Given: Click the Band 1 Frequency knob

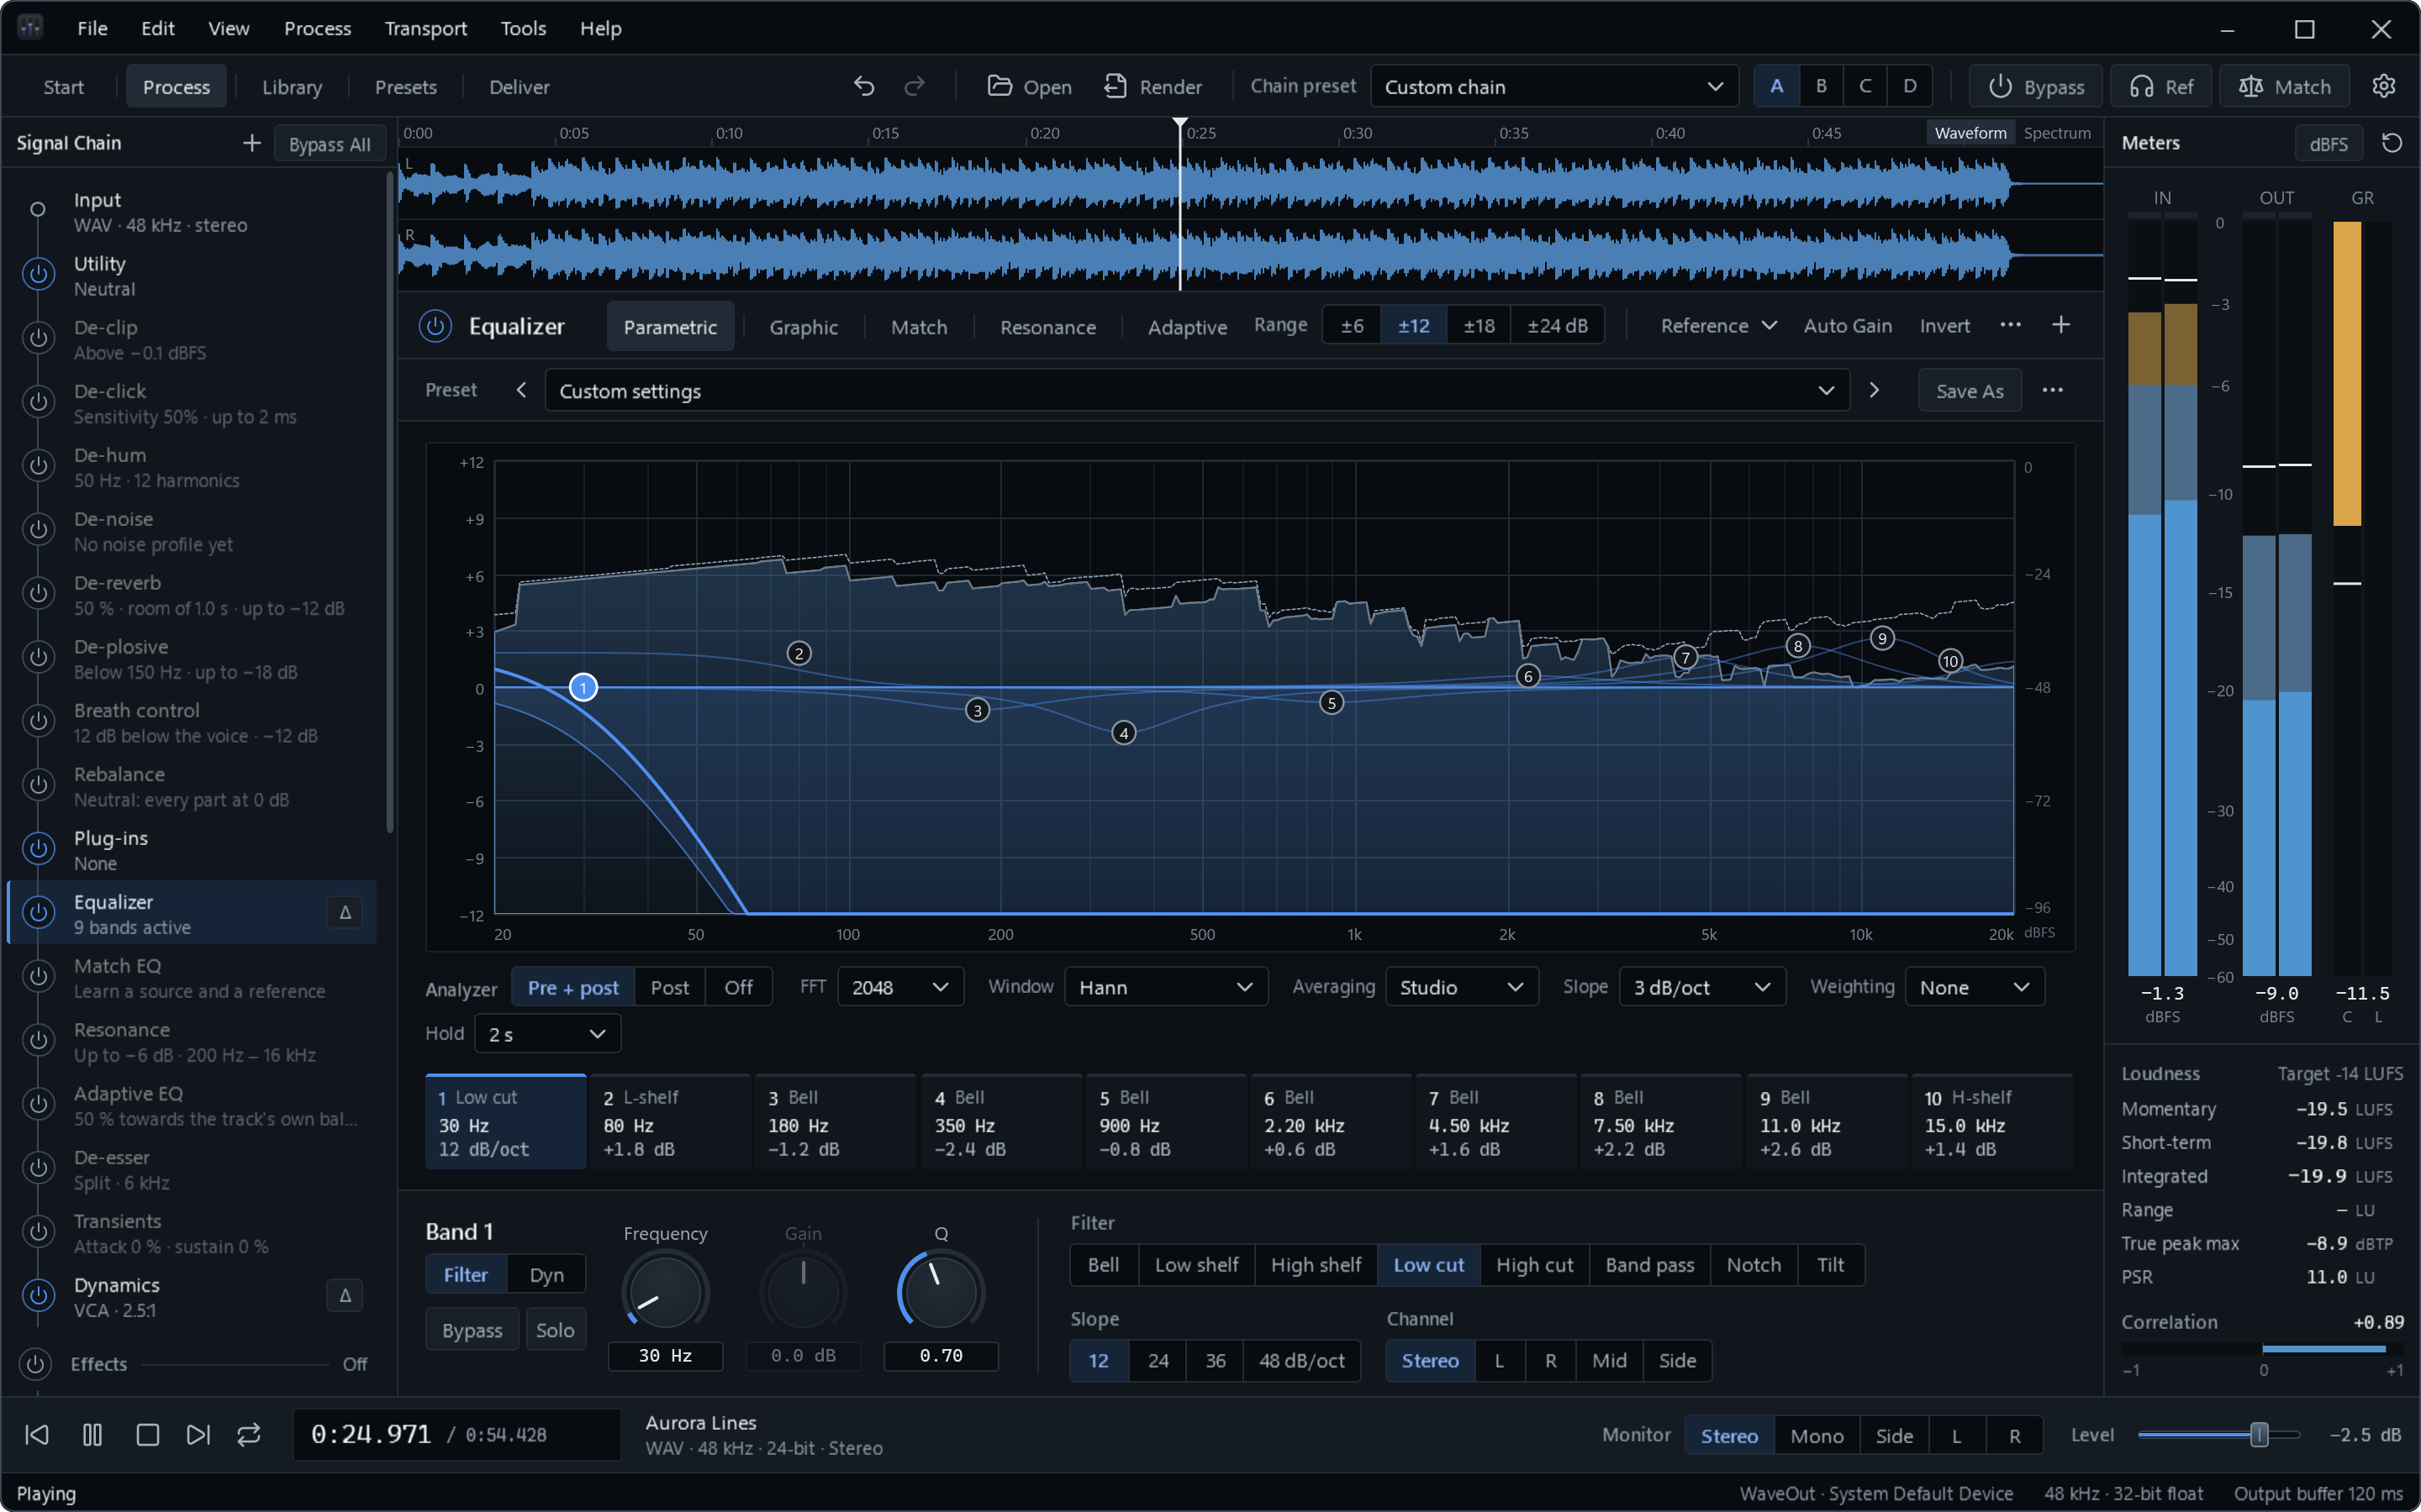Looking at the screenshot, I should (x=664, y=1291).
